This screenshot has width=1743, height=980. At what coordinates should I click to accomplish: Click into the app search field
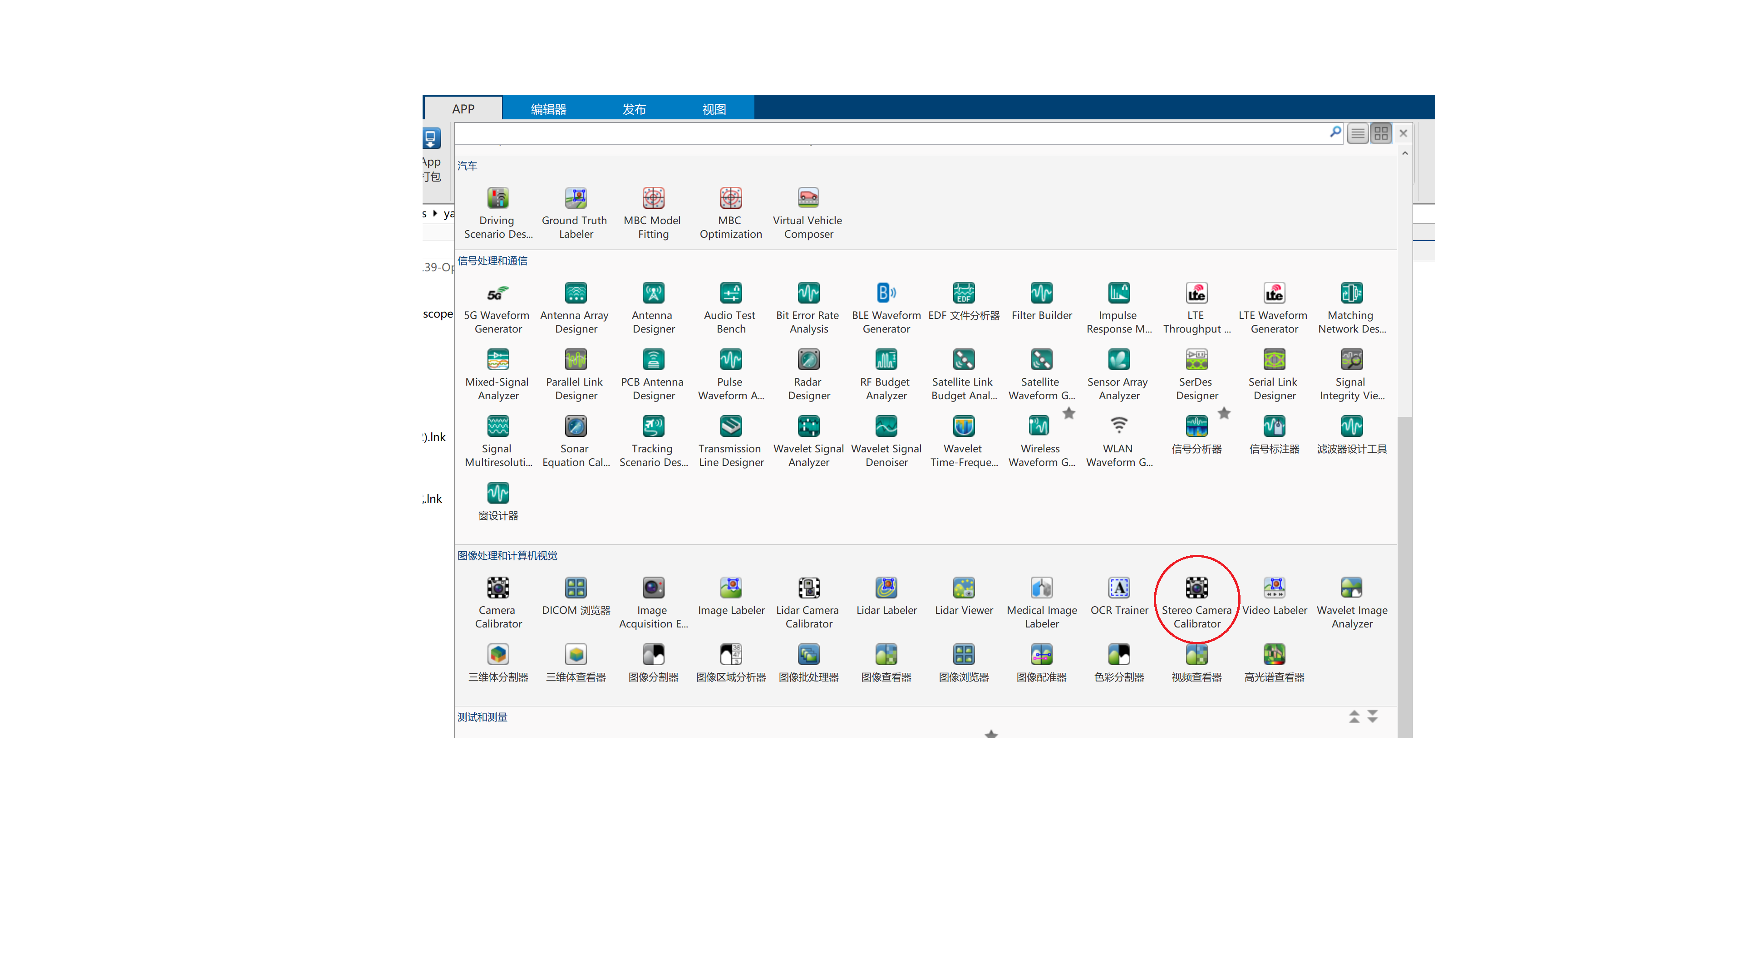(x=880, y=133)
